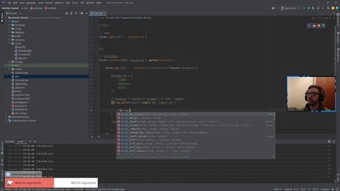Choose array_combine from completion list
Screen dimensions: 340x191
(x=195, y=129)
